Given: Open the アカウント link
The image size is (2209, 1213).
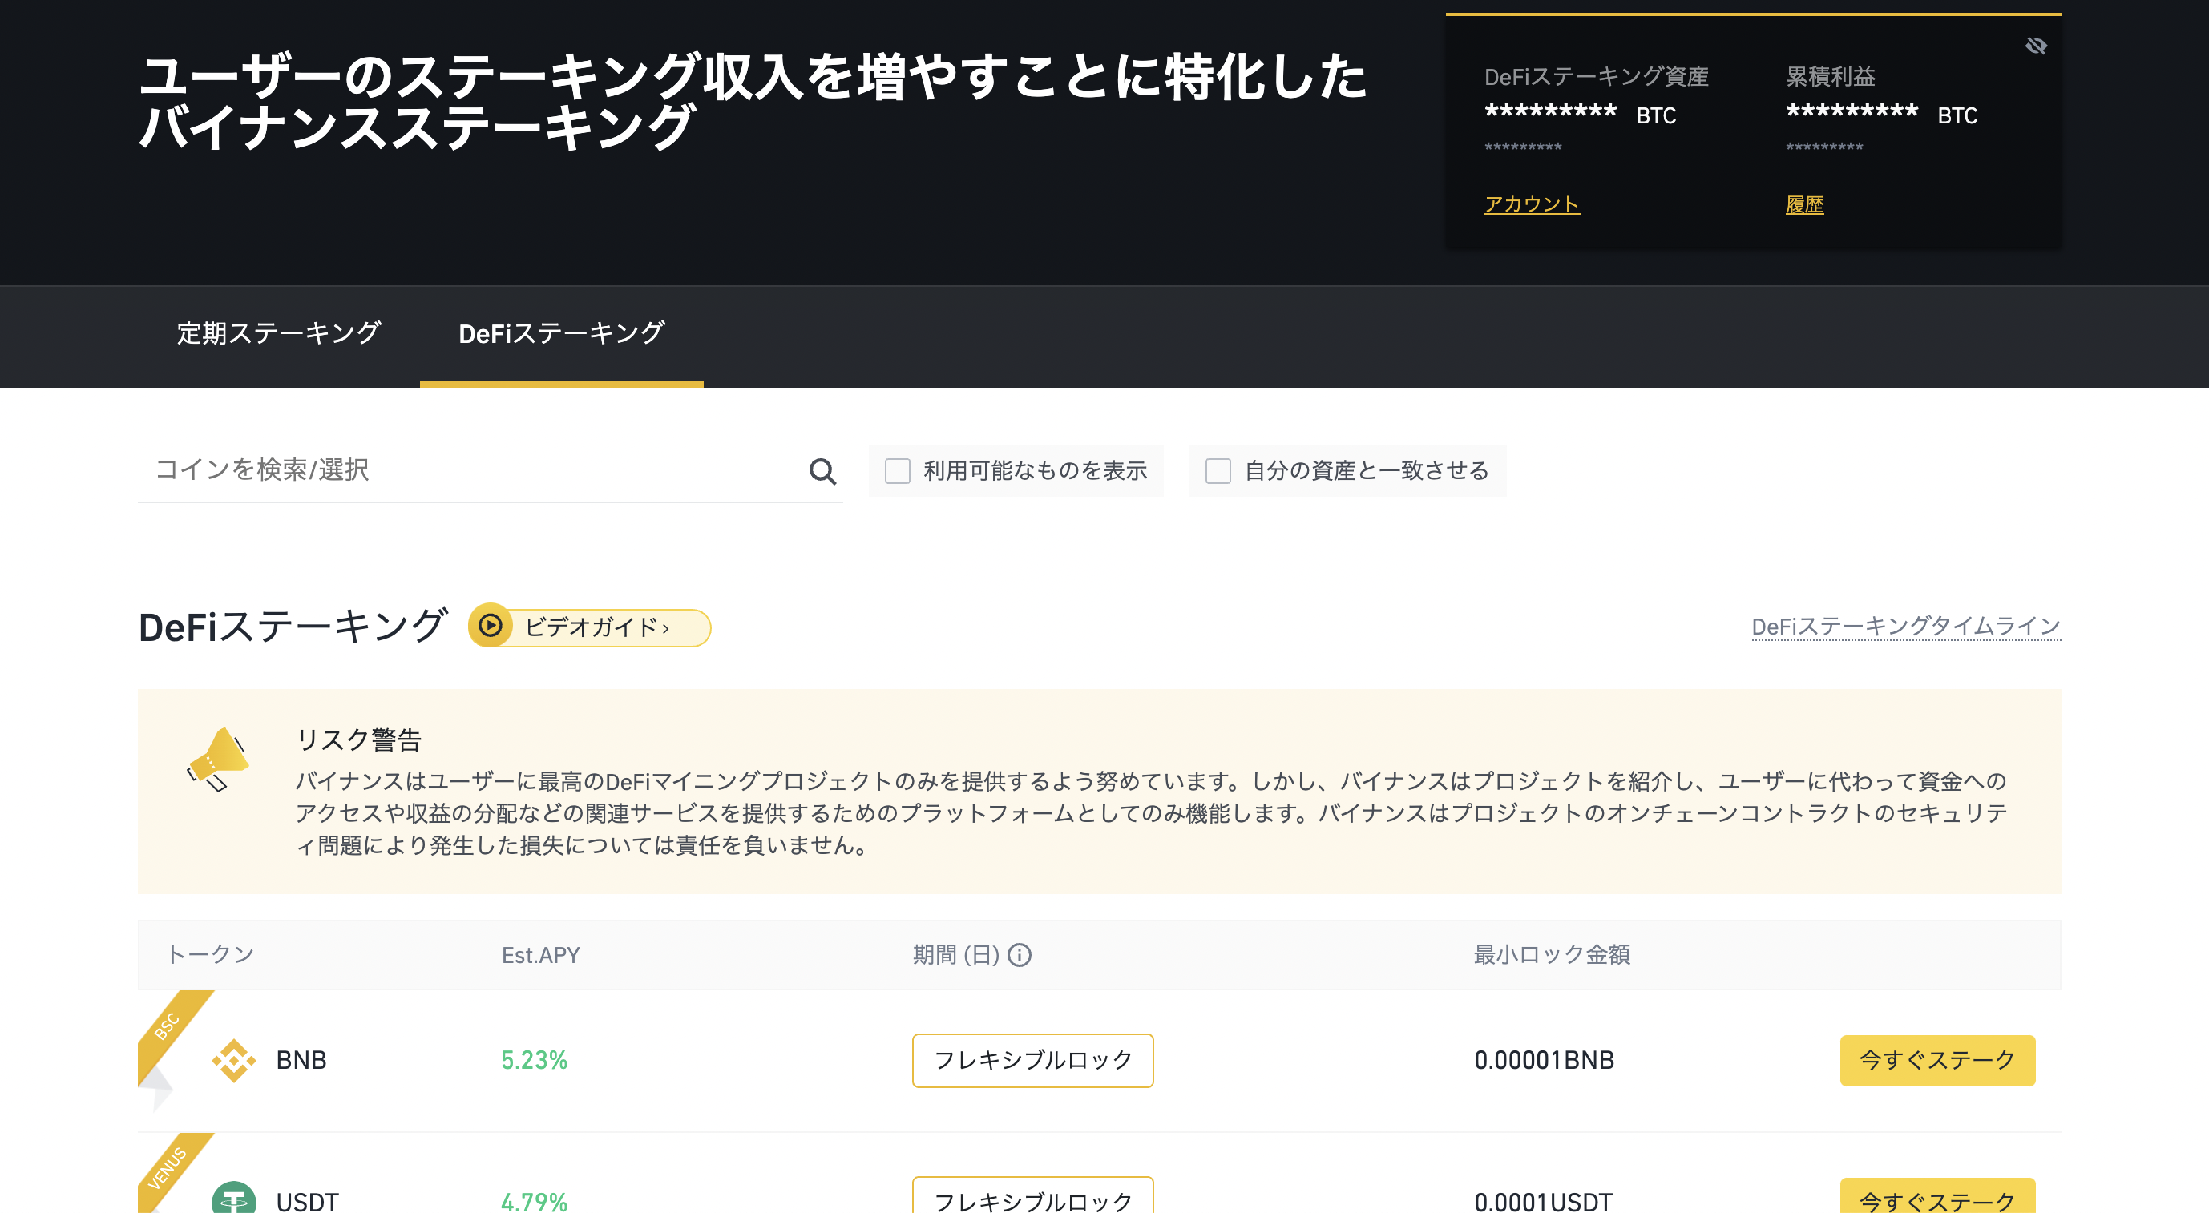Looking at the screenshot, I should click(x=1532, y=204).
